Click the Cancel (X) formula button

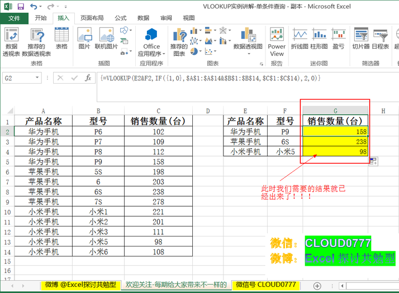point(60,78)
